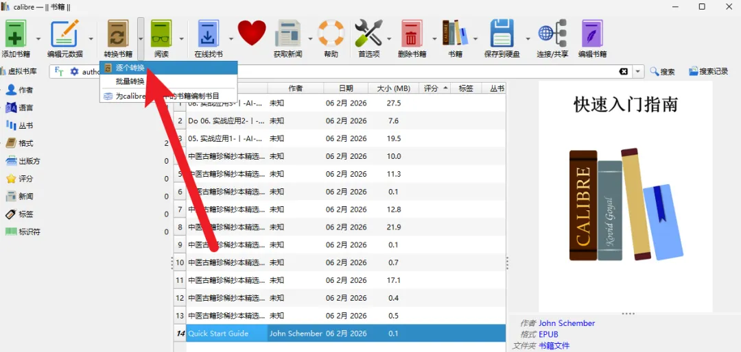Click the size cell showing 21.9
The width and height of the screenshot is (741, 352).
pyautogui.click(x=393, y=227)
